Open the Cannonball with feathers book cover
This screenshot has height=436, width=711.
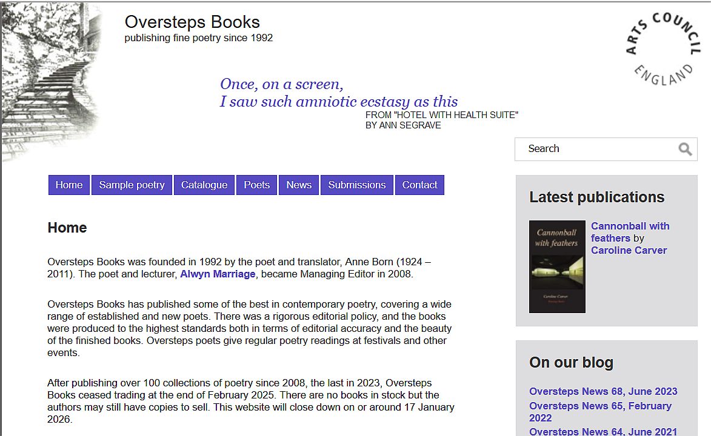tap(557, 266)
